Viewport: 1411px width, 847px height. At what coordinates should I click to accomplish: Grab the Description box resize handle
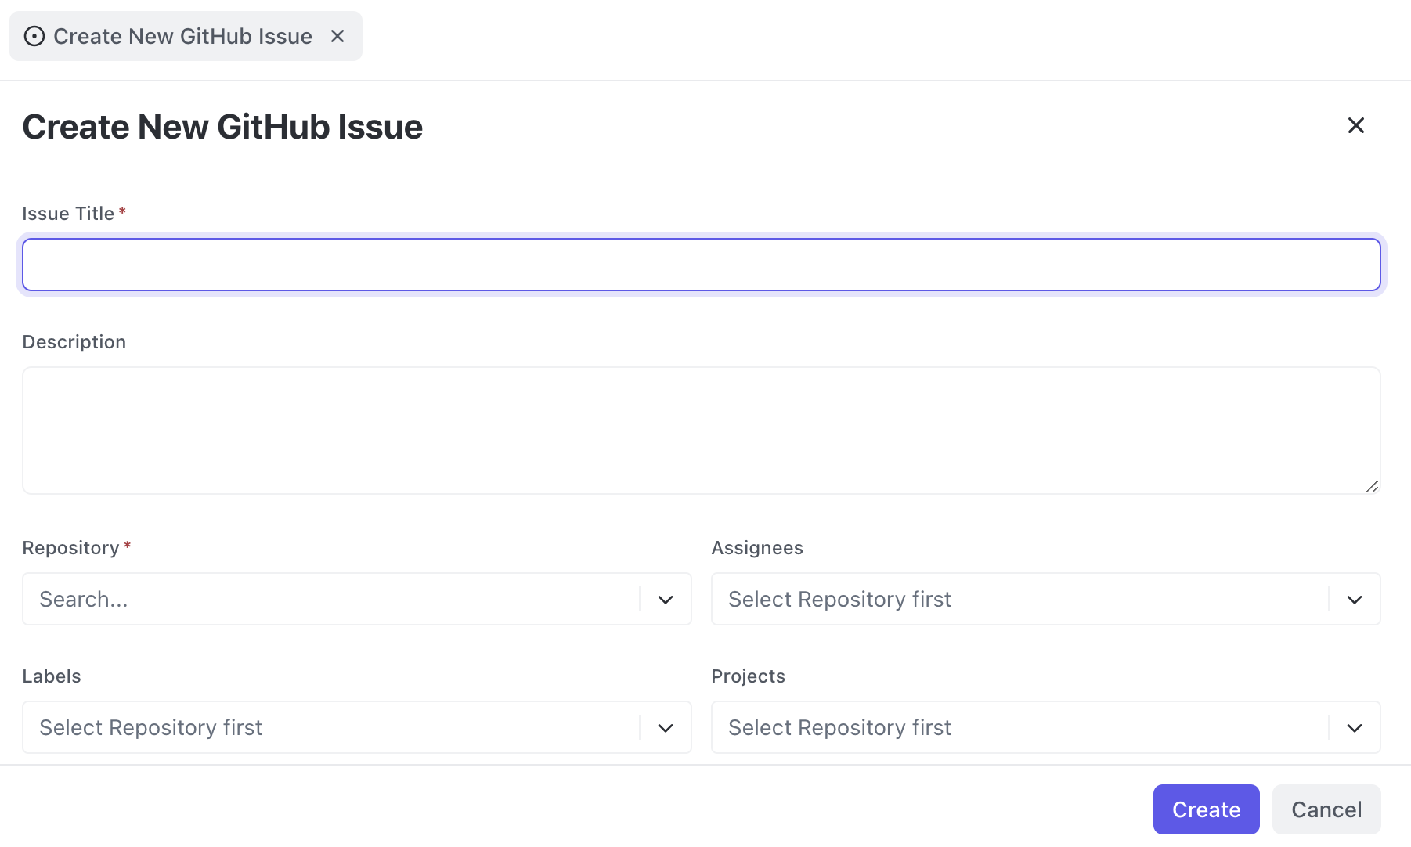pos(1372,486)
